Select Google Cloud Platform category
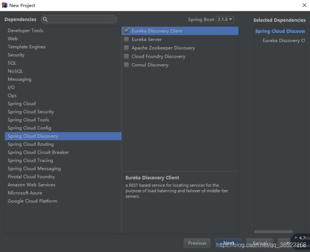Viewport: 310px width, 252px height. tap(63, 201)
